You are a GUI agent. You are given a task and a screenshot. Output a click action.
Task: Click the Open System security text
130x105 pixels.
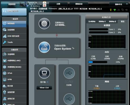point(63,49)
